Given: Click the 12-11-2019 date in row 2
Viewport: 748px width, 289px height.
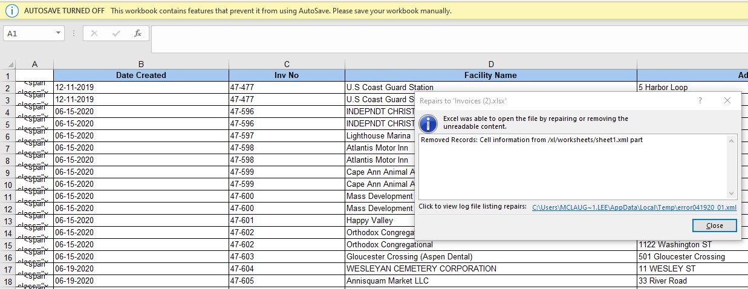Looking at the screenshot, I should [141, 88].
